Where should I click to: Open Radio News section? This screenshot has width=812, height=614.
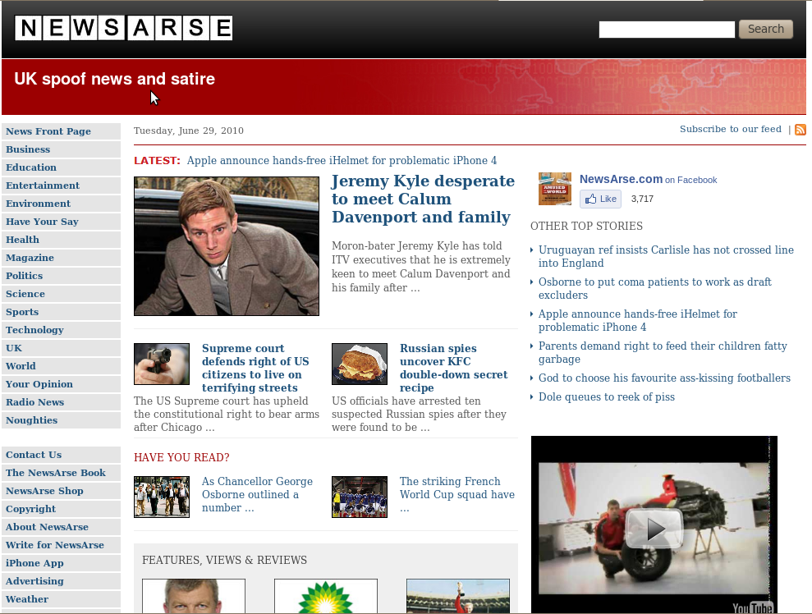pos(61,402)
